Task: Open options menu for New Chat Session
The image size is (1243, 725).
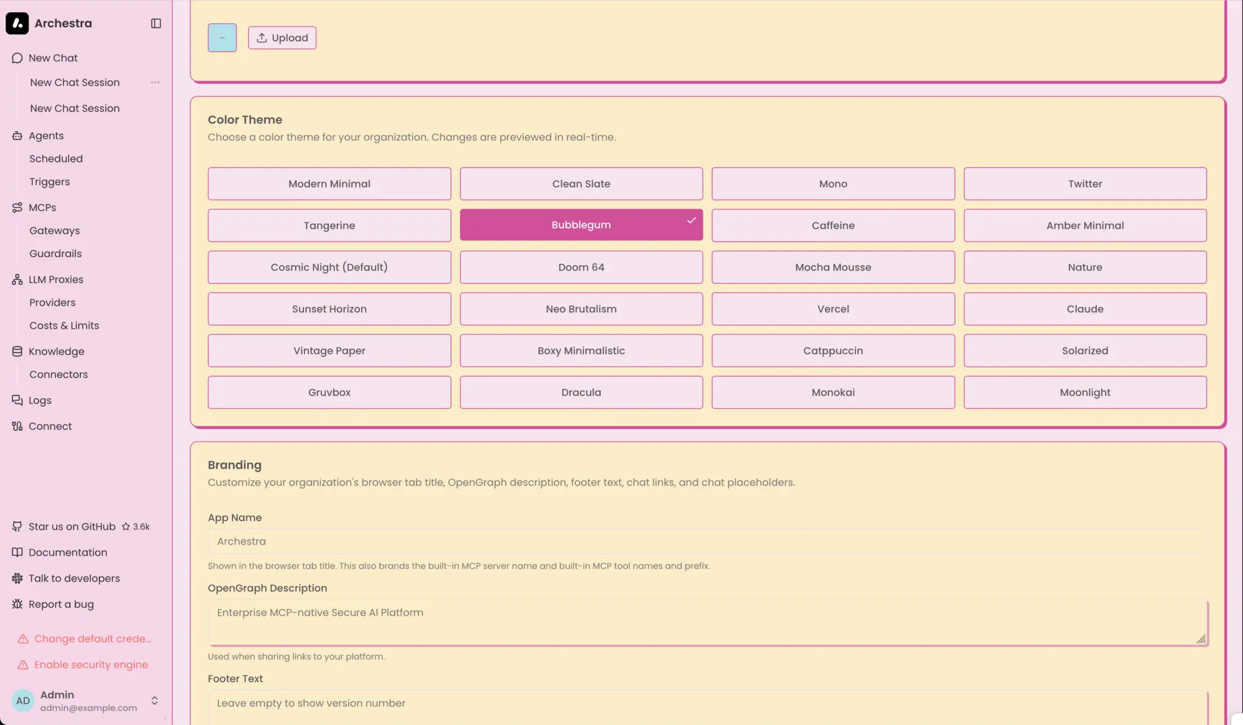Action: [155, 83]
